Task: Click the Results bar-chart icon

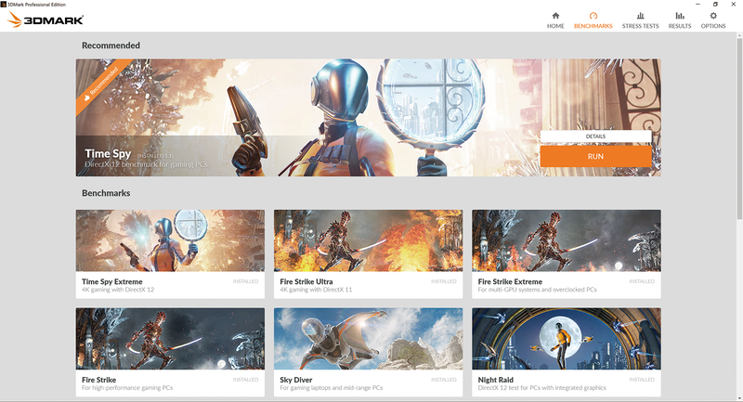Action: [x=680, y=16]
